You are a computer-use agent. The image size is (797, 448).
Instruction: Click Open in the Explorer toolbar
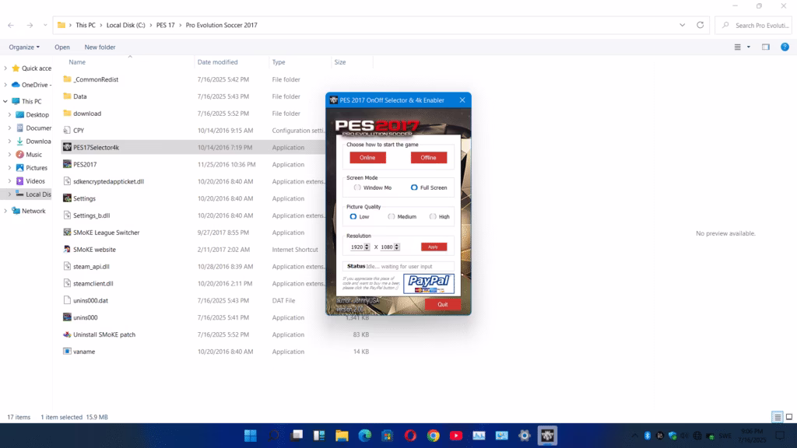click(x=62, y=47)
